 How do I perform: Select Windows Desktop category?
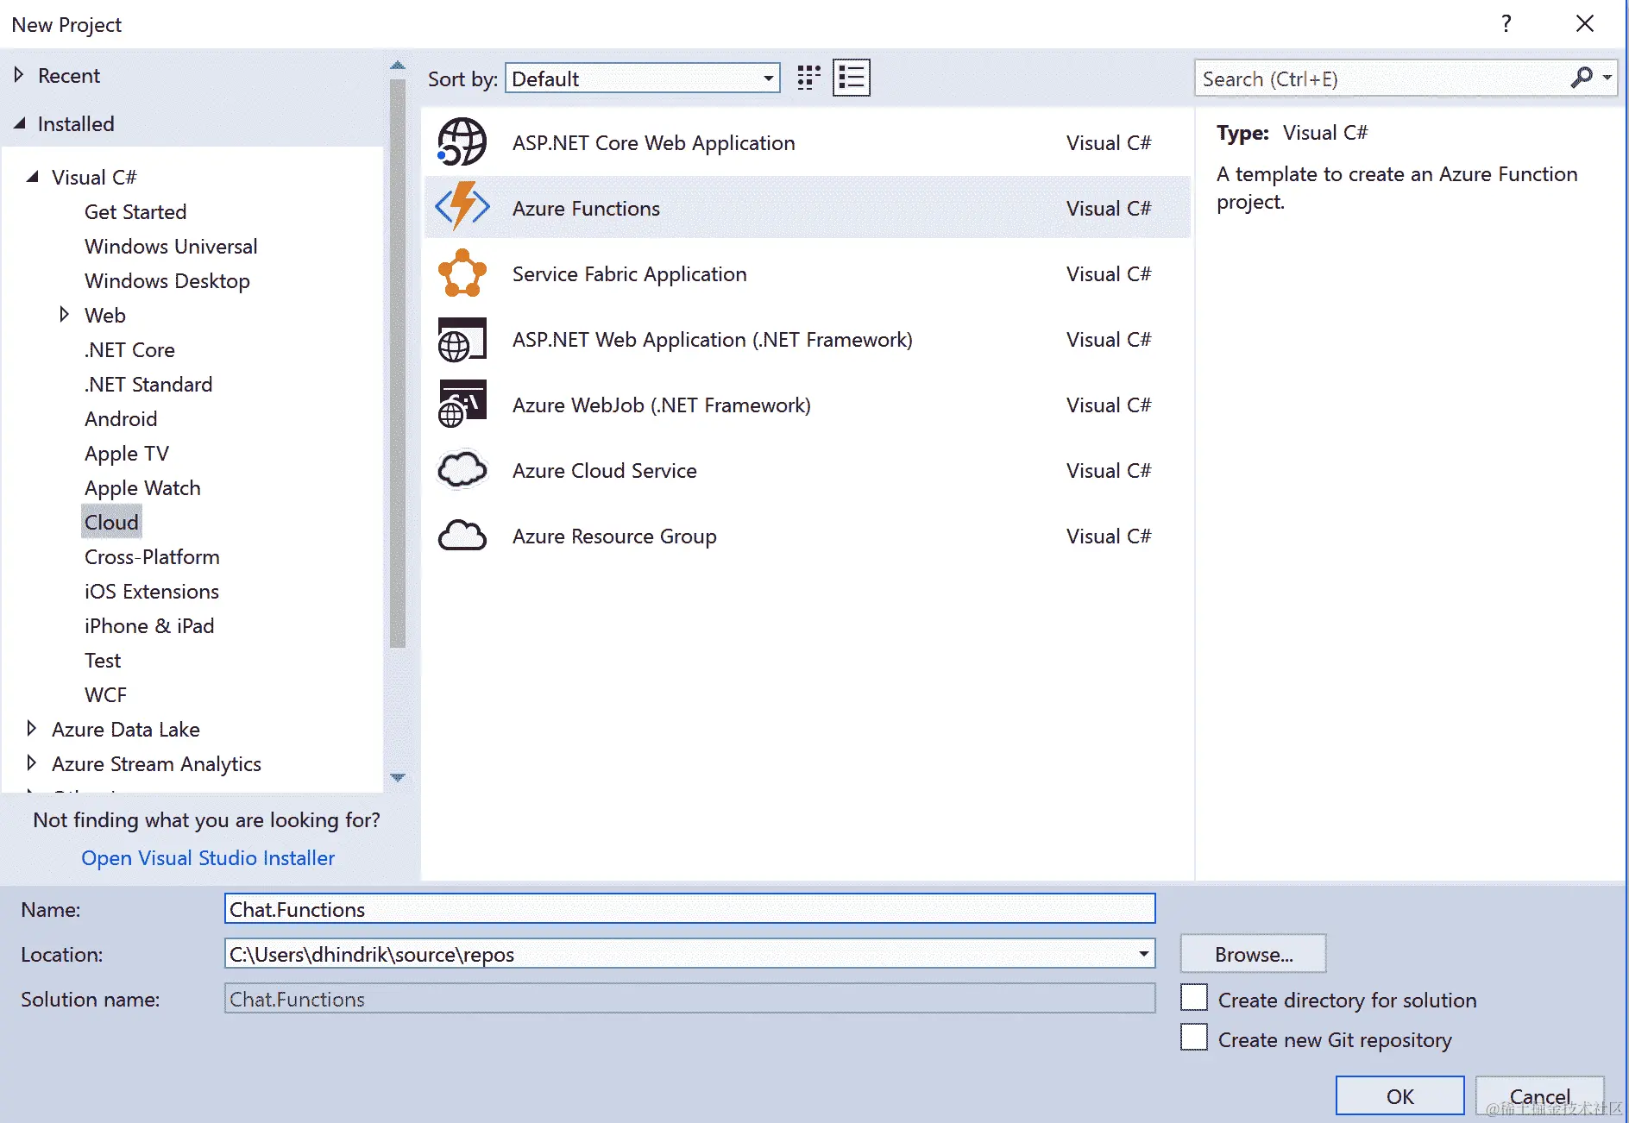(x=167, y=280)
